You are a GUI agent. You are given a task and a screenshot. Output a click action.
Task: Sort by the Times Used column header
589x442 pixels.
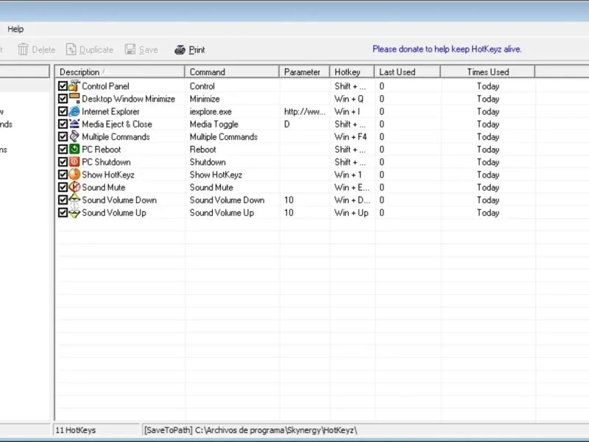coord(487,71)
